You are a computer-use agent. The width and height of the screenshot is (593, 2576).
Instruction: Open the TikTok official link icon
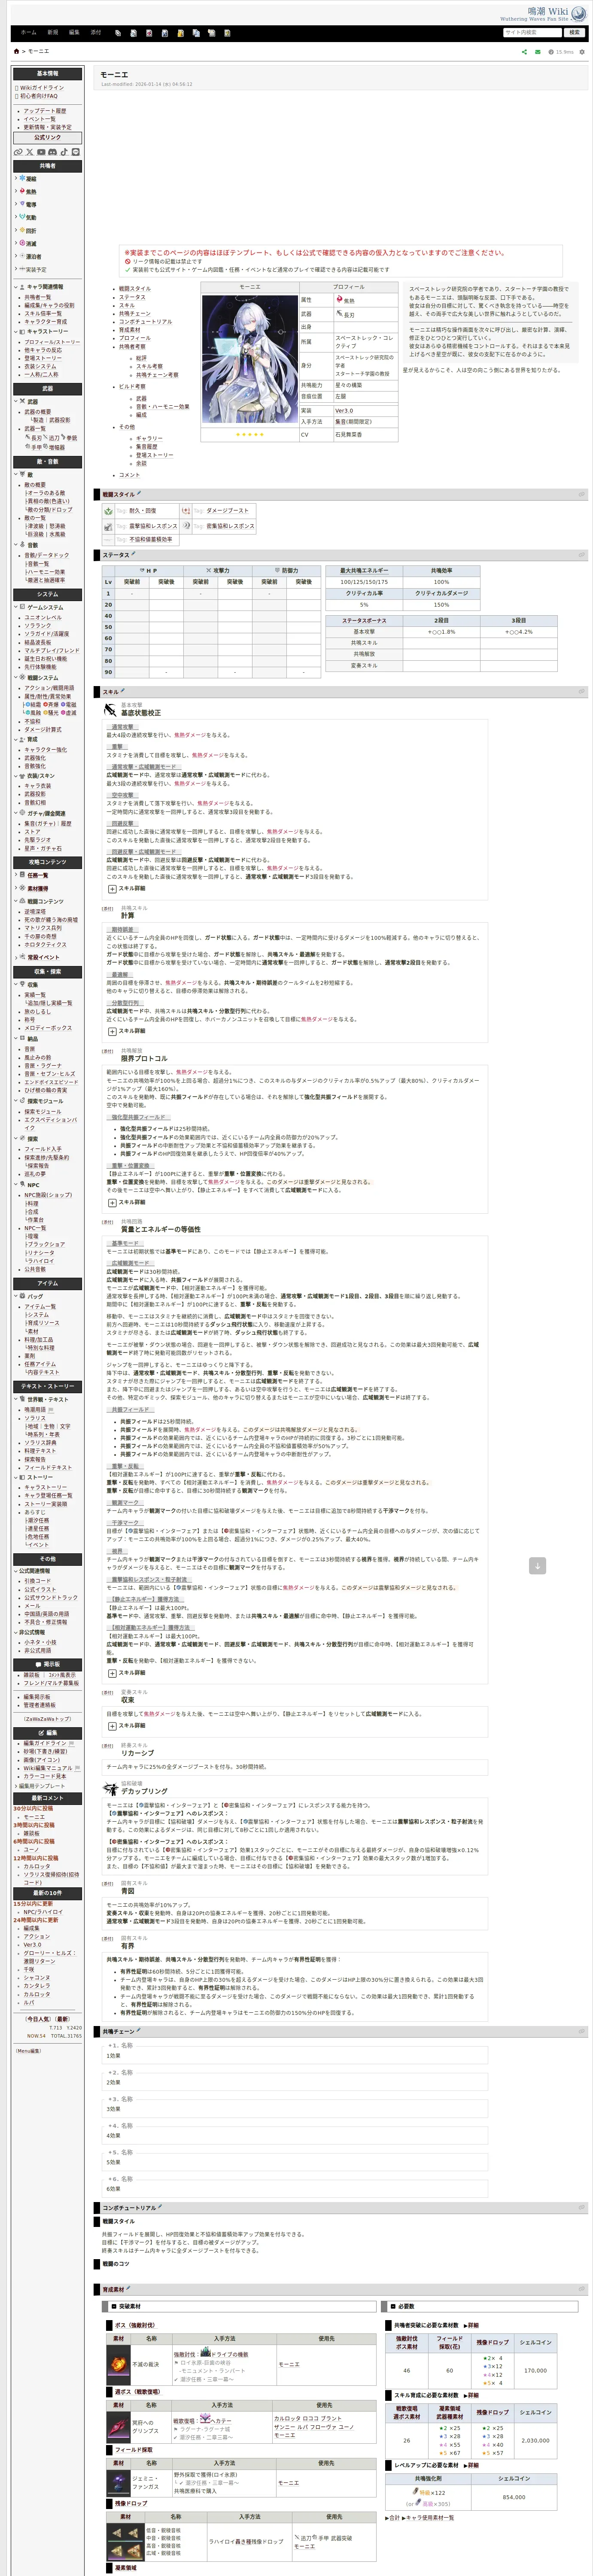pyautogui.click(x=64, y=152)
